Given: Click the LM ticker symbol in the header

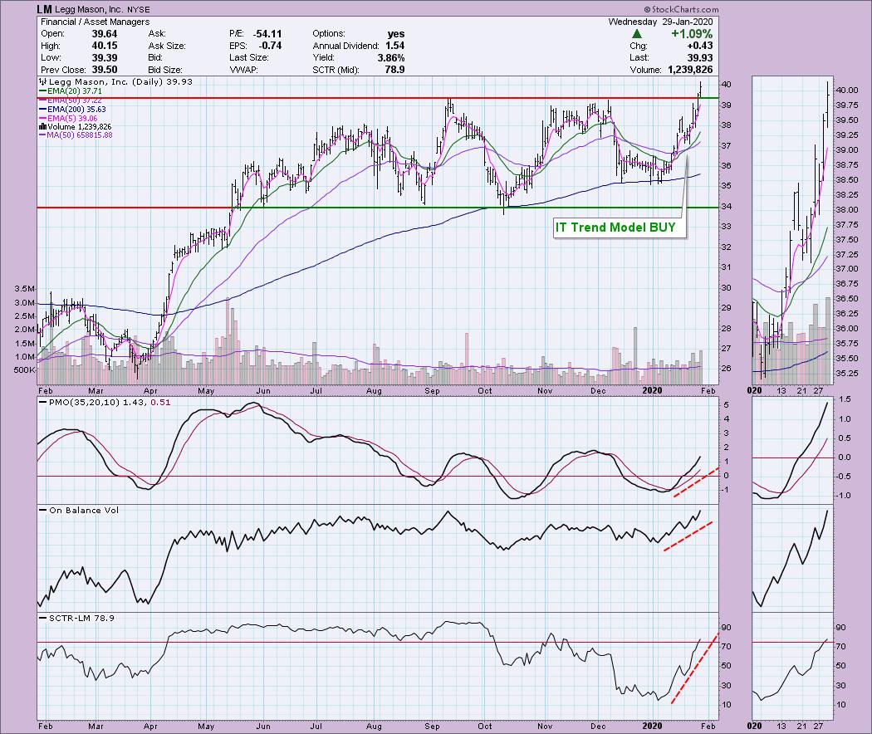Looking at the screenshot, I should (x=45, y=9).
